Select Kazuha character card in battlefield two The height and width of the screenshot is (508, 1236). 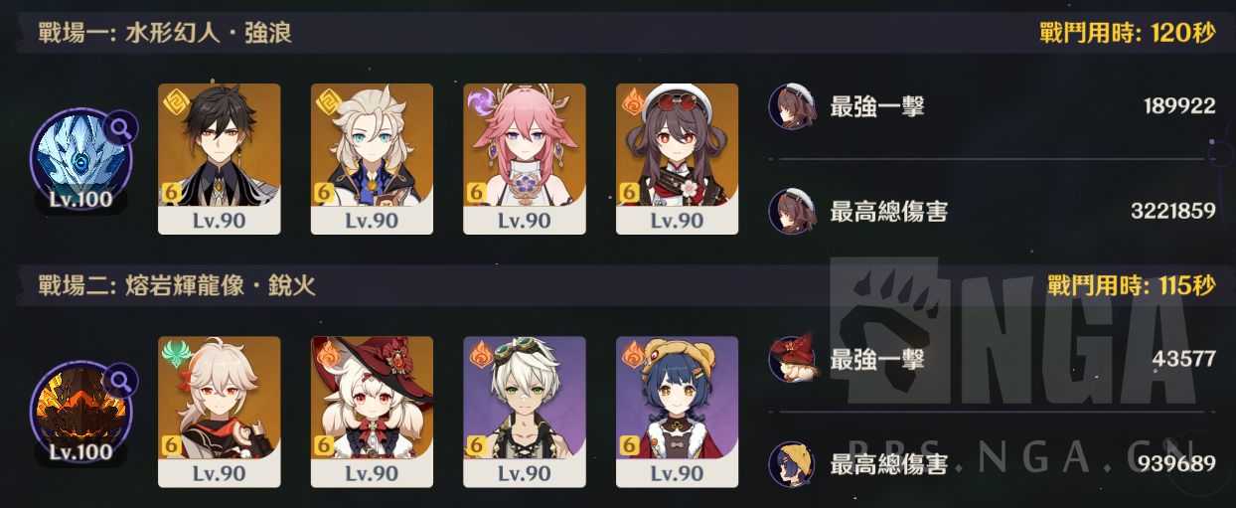[220, 412]
